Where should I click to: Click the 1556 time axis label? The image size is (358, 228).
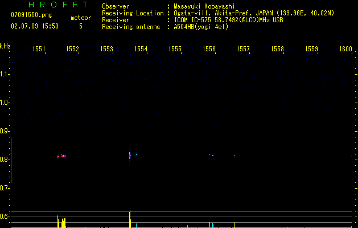point(209,48)
